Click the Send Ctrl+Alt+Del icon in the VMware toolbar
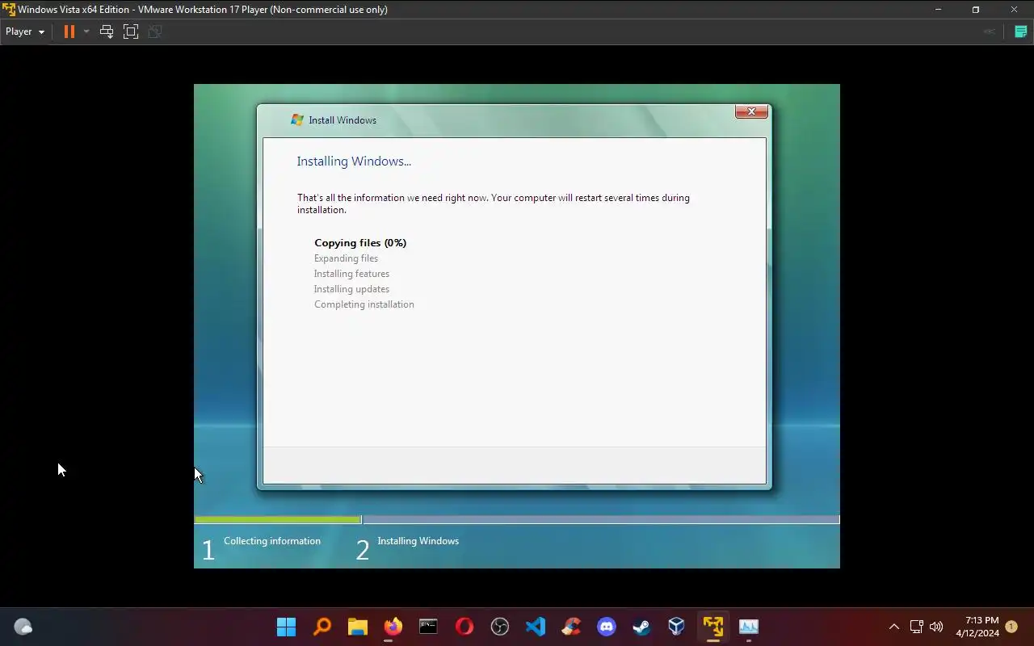The image size is (1034, 646). (x=106, y=31)
